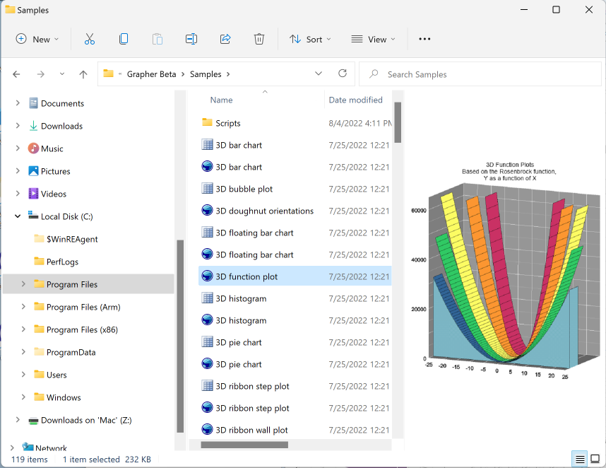Click the New button
The height and width of the screenshot is (468, 606).
click(37, 40)
